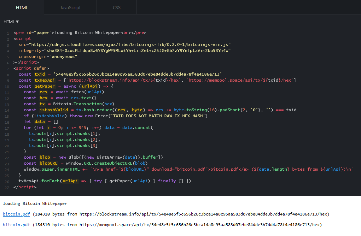Viewport: 361px width, 236px height.
Task: Click 'loading Bitcoin Whitepaper' output text
Action: point(35,203)
